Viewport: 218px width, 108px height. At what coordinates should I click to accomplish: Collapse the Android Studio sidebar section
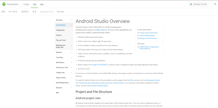click(71, 25)
